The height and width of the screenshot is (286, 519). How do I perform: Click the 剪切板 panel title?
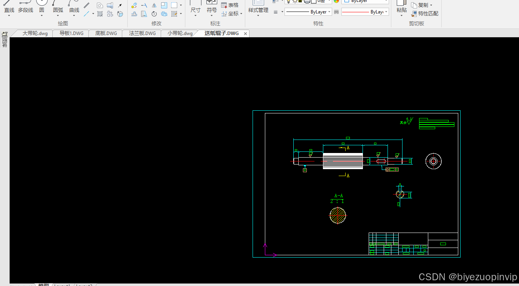[416, 23]
